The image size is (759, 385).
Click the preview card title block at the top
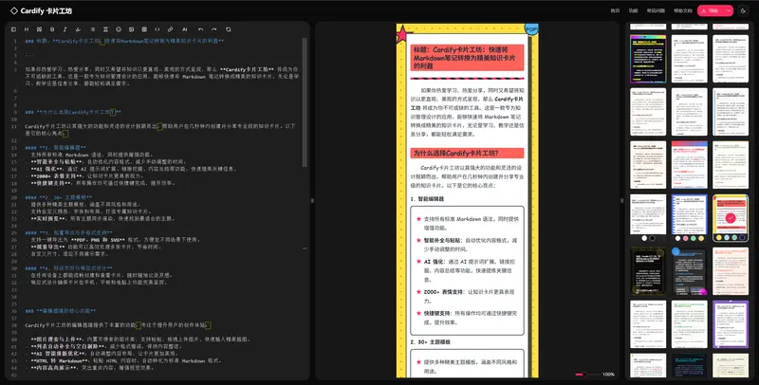(467, 58)
